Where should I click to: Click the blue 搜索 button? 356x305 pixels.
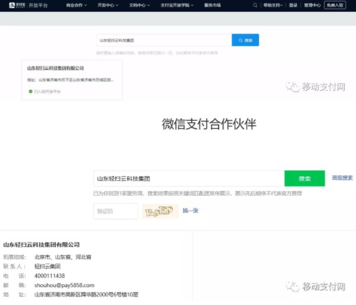[245, 40]
